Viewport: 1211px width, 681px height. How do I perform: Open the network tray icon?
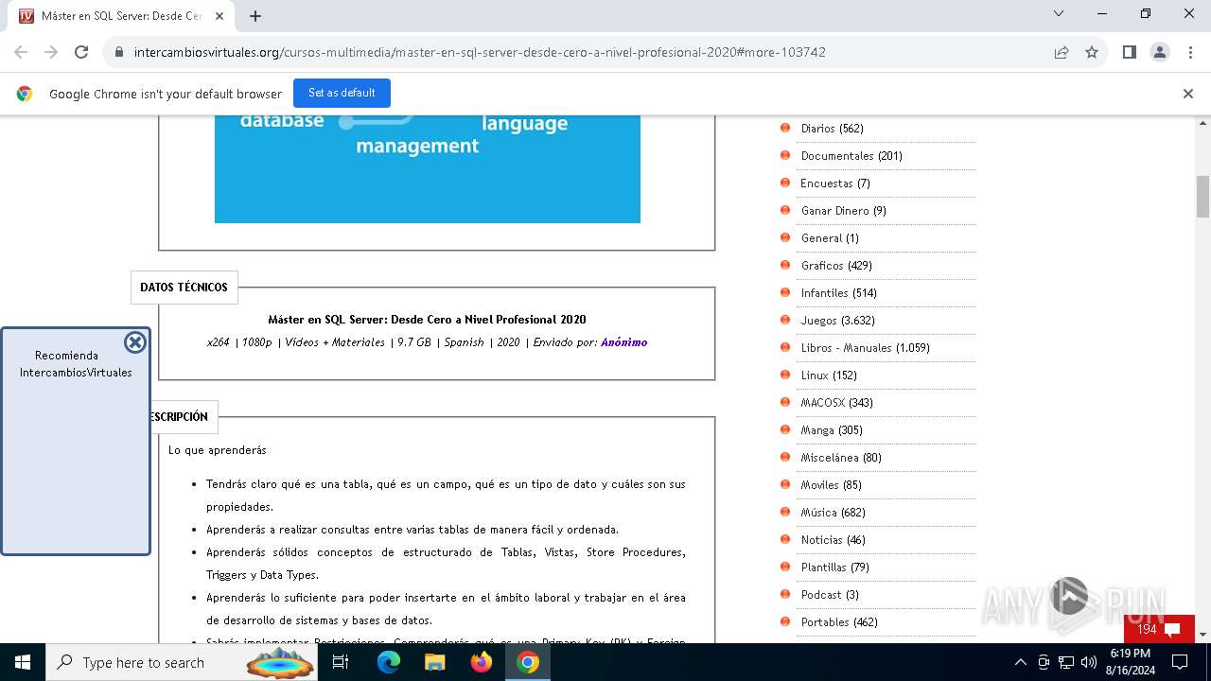click(1066, 662)
